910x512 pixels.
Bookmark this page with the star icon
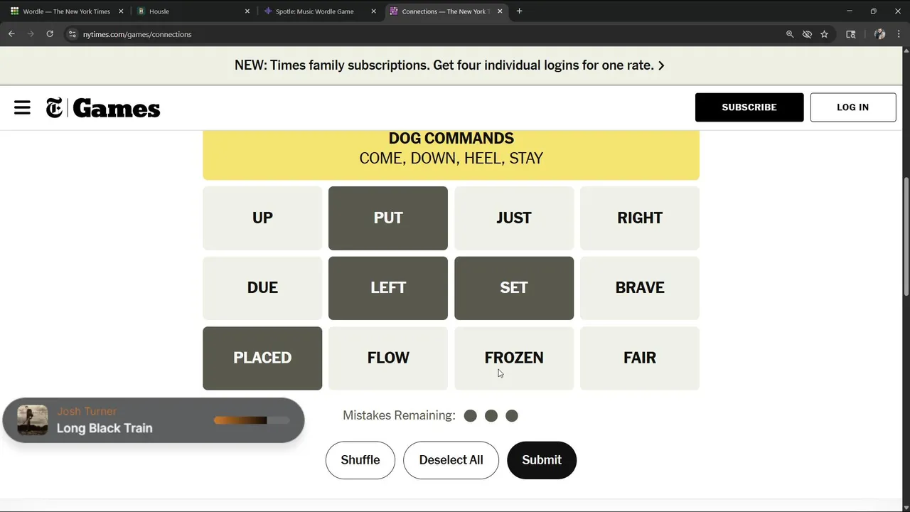tap(824, 34)
